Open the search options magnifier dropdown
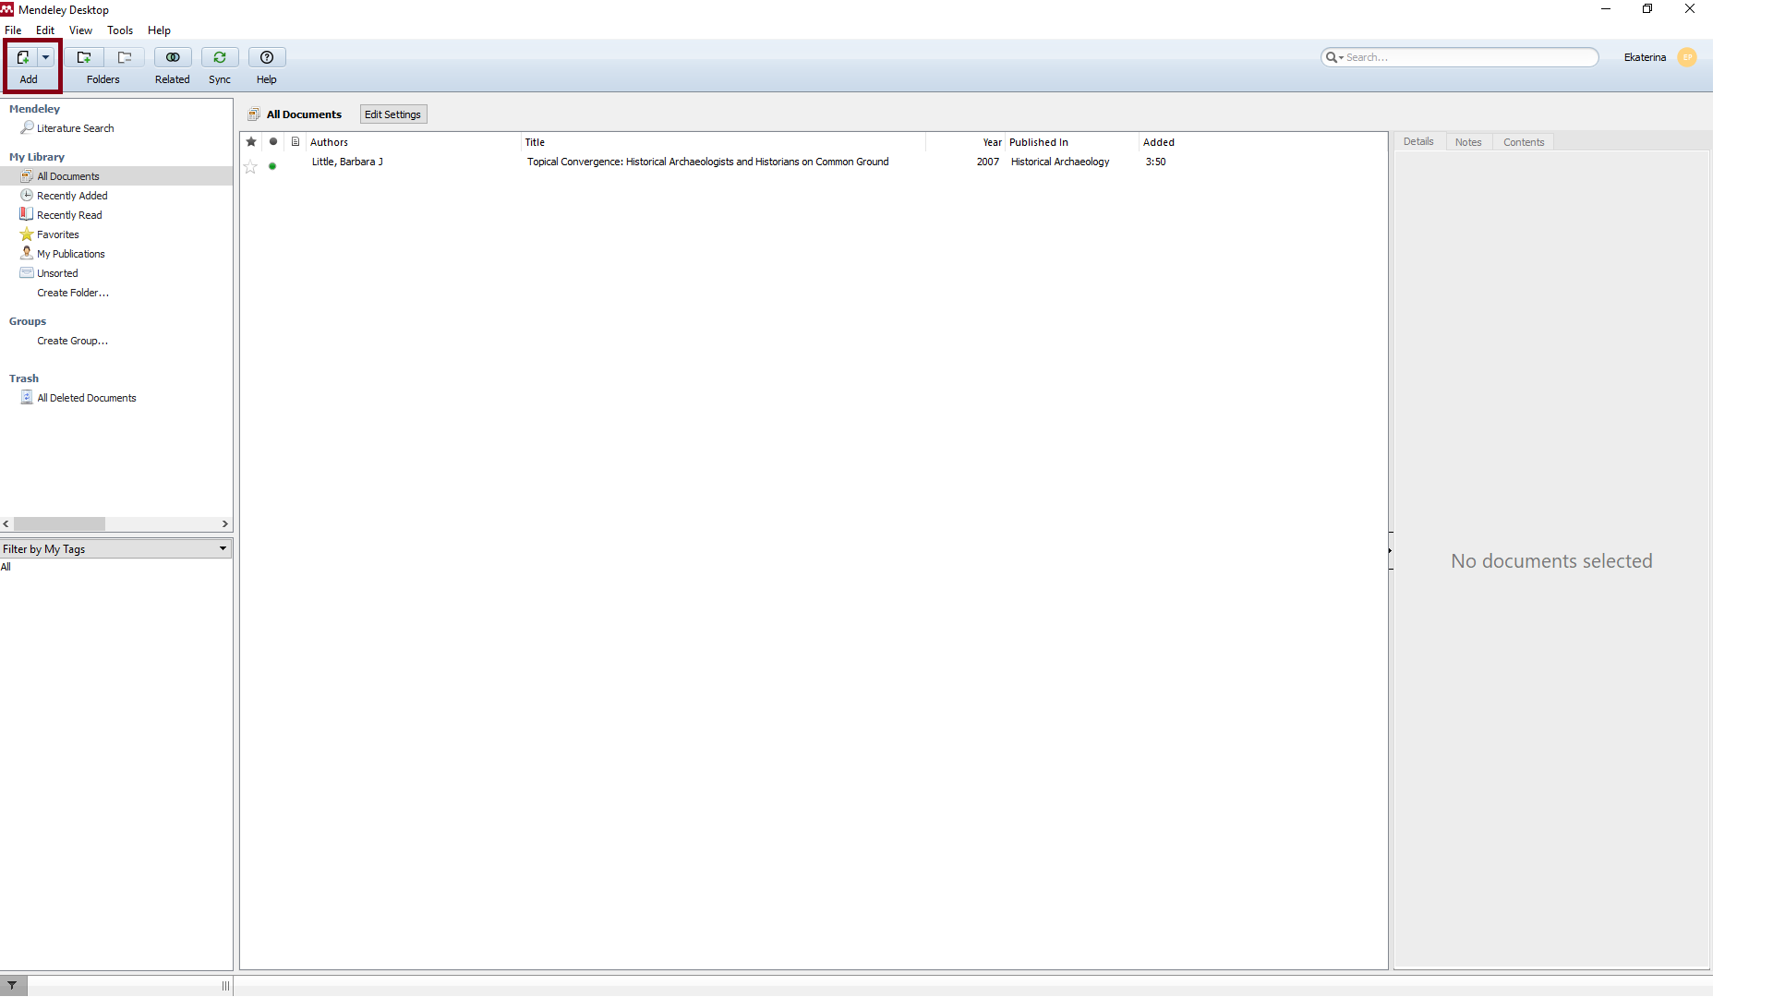This screenshot has height=997, width=1773. click(x=1334, y=57)
